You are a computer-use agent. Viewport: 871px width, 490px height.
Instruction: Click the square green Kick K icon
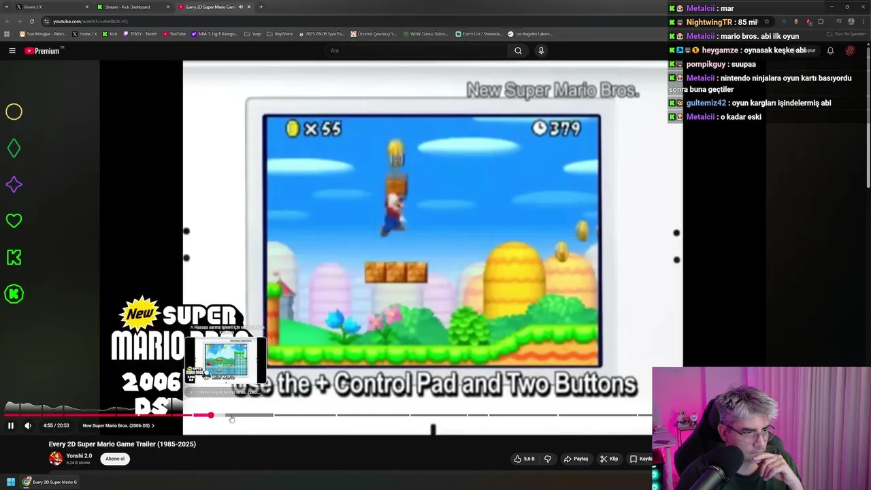pos(14,257)
